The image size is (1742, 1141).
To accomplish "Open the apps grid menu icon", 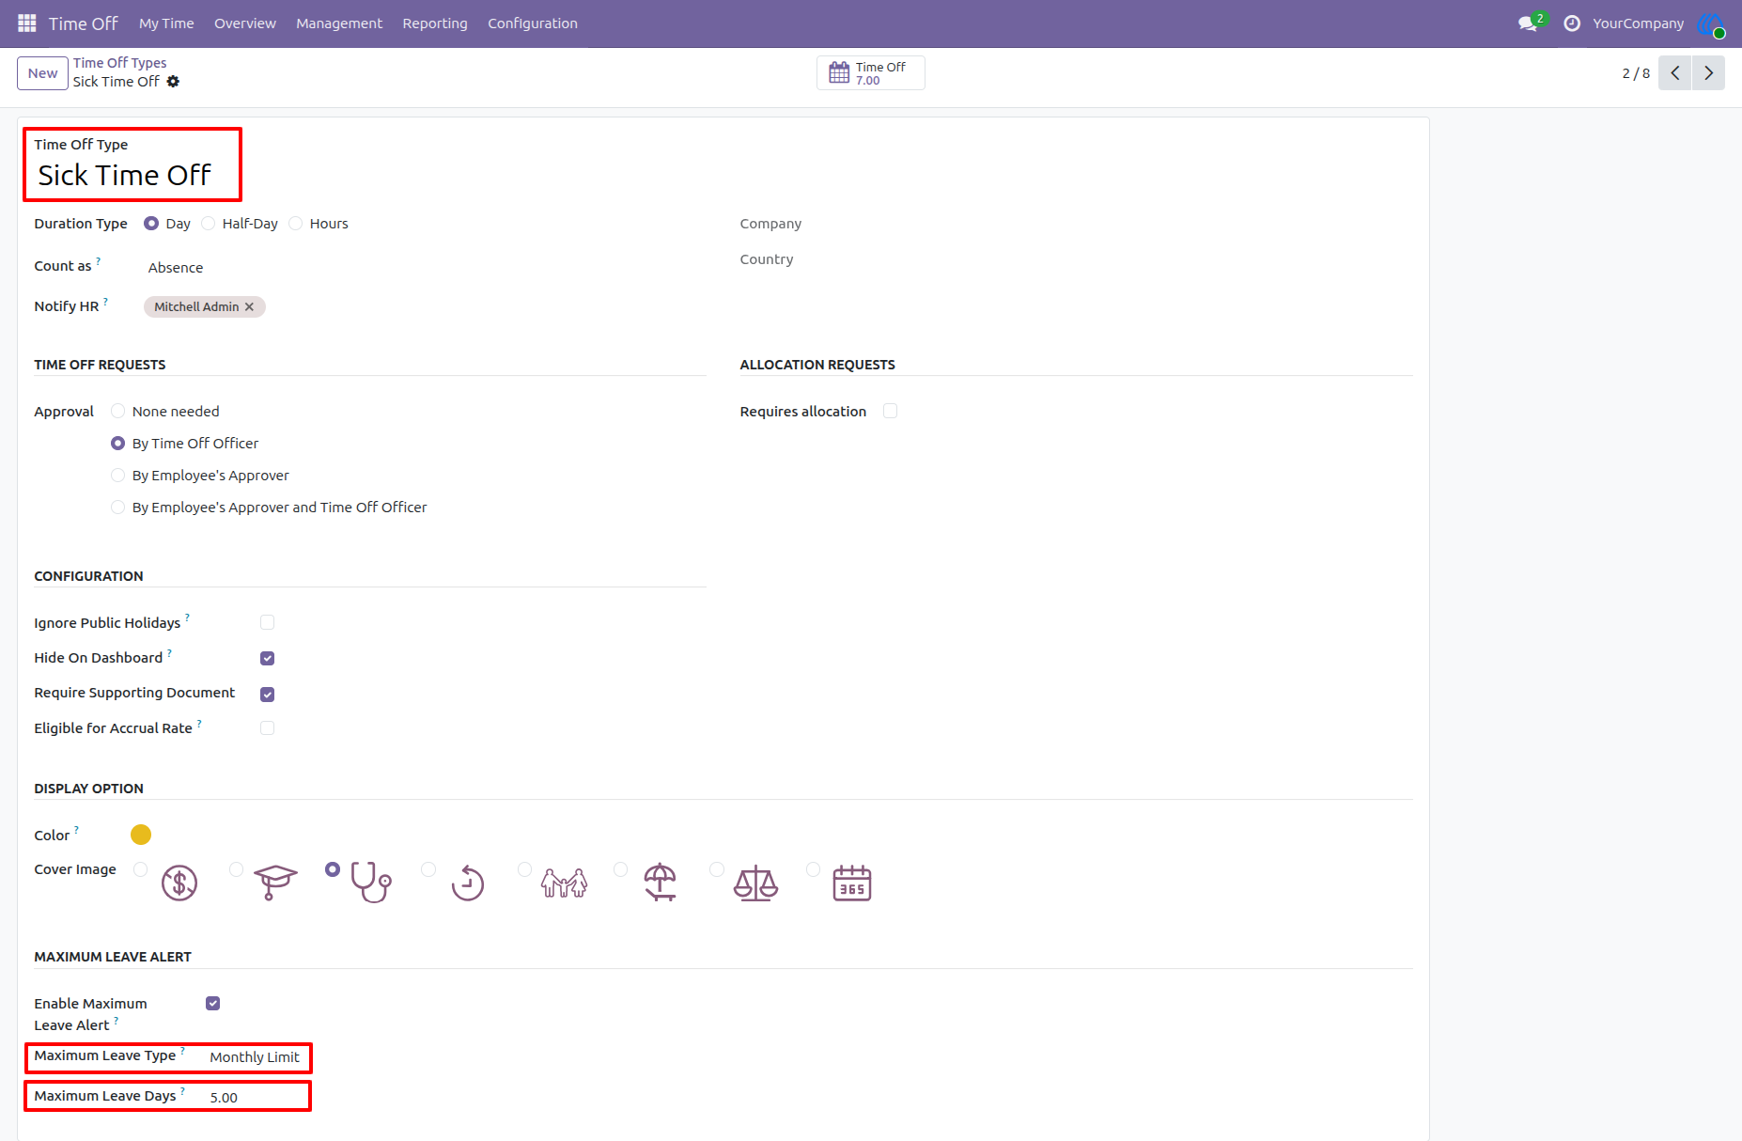I will 27,23.
